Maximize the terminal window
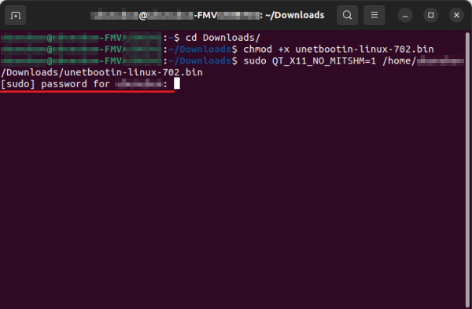Viewport: 472px width, 309px height. click(x=431, y=15)
